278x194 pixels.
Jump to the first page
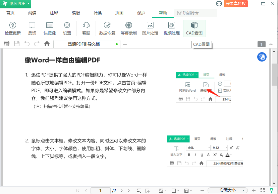(78, 190)
